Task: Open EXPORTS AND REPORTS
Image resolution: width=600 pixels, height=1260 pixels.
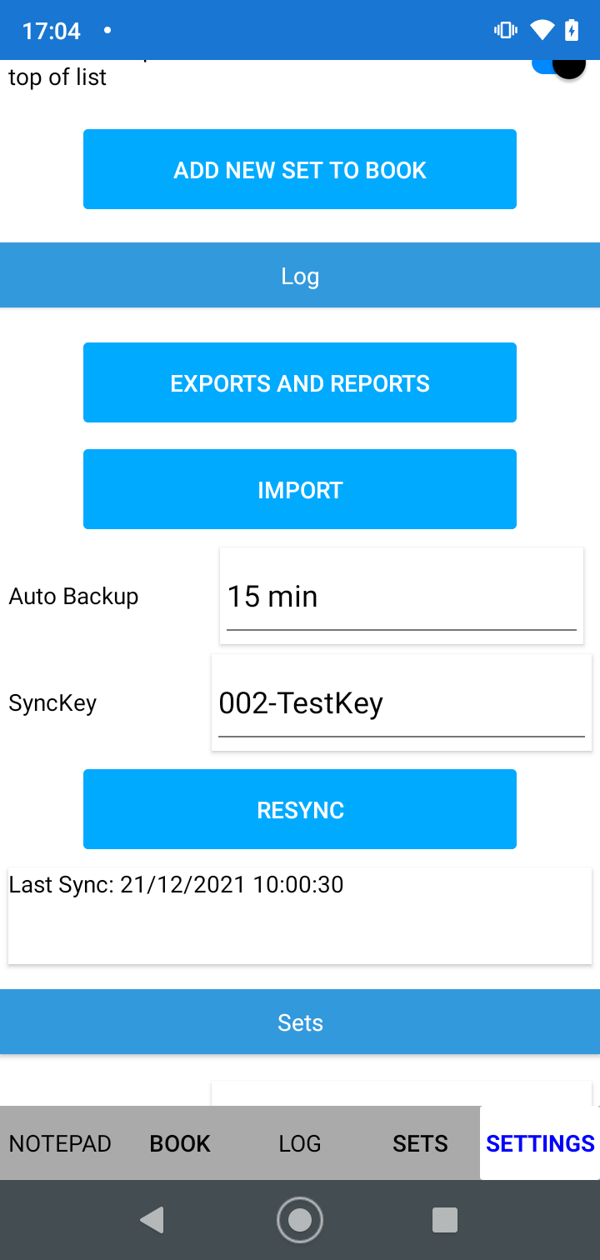Action: pyautogui.click(x=300, y=382)
